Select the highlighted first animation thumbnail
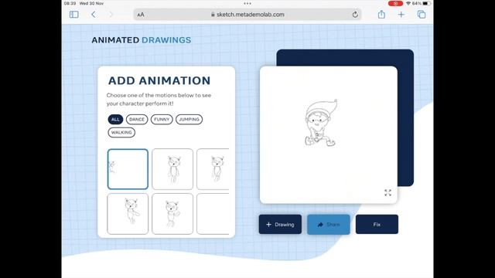This screenshot has width=495, height=278. click(x=128, y=169)
